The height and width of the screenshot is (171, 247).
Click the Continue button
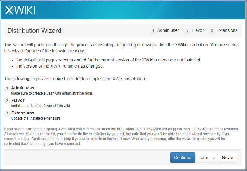click(183, 158)
